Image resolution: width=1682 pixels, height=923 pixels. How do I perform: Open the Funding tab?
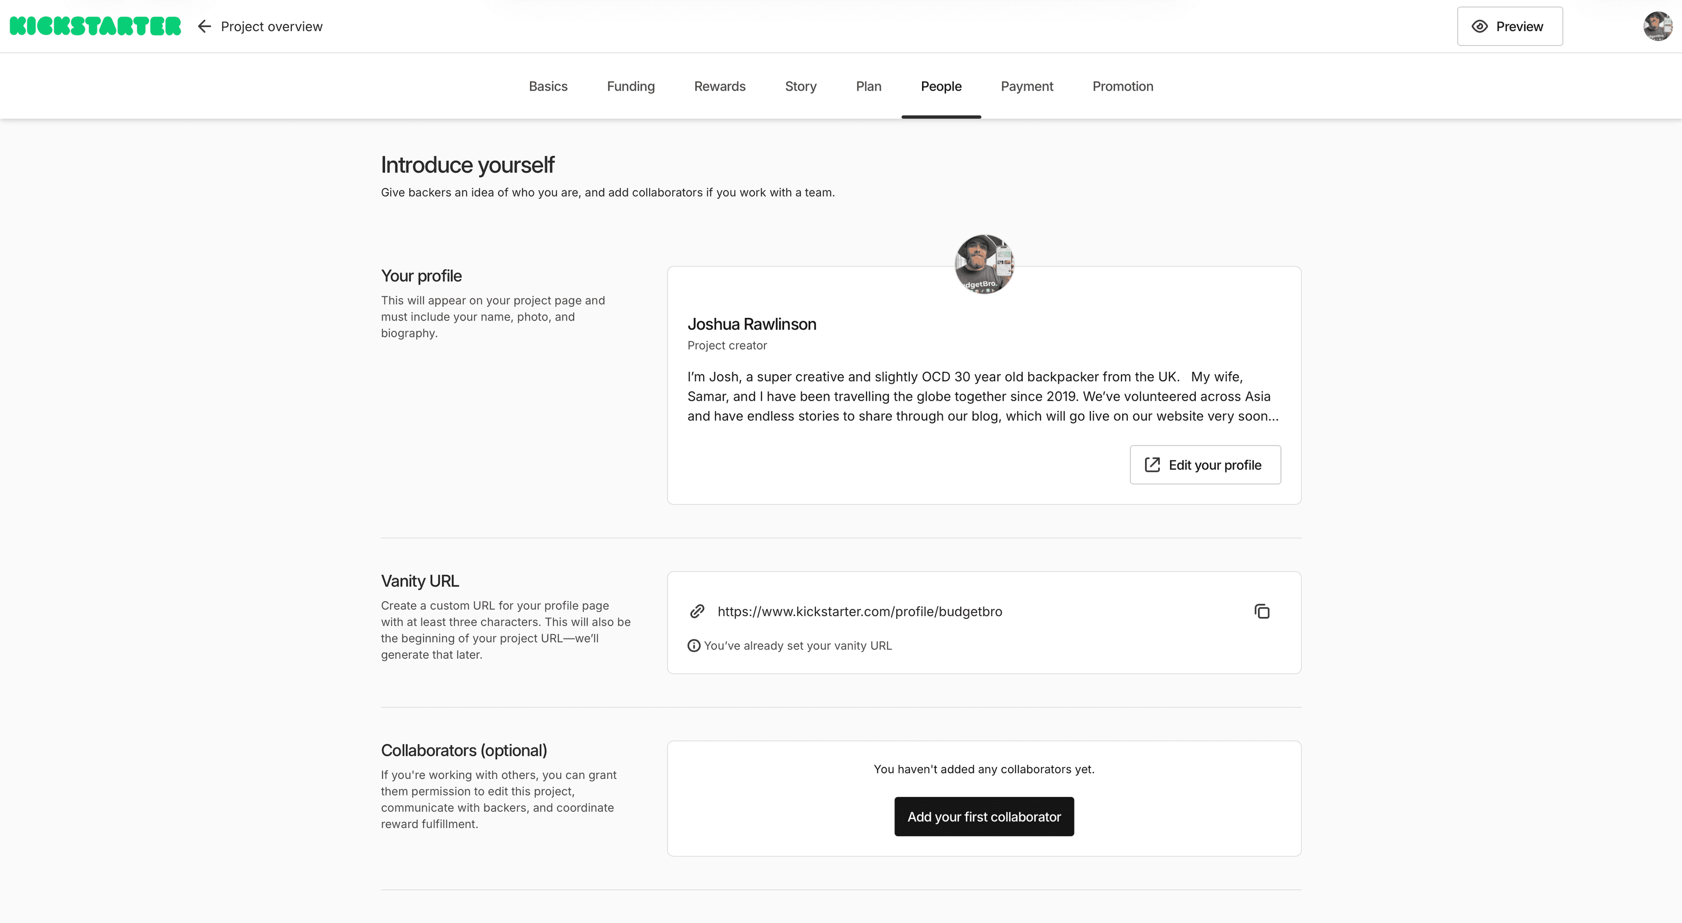[x=630, y=86]
